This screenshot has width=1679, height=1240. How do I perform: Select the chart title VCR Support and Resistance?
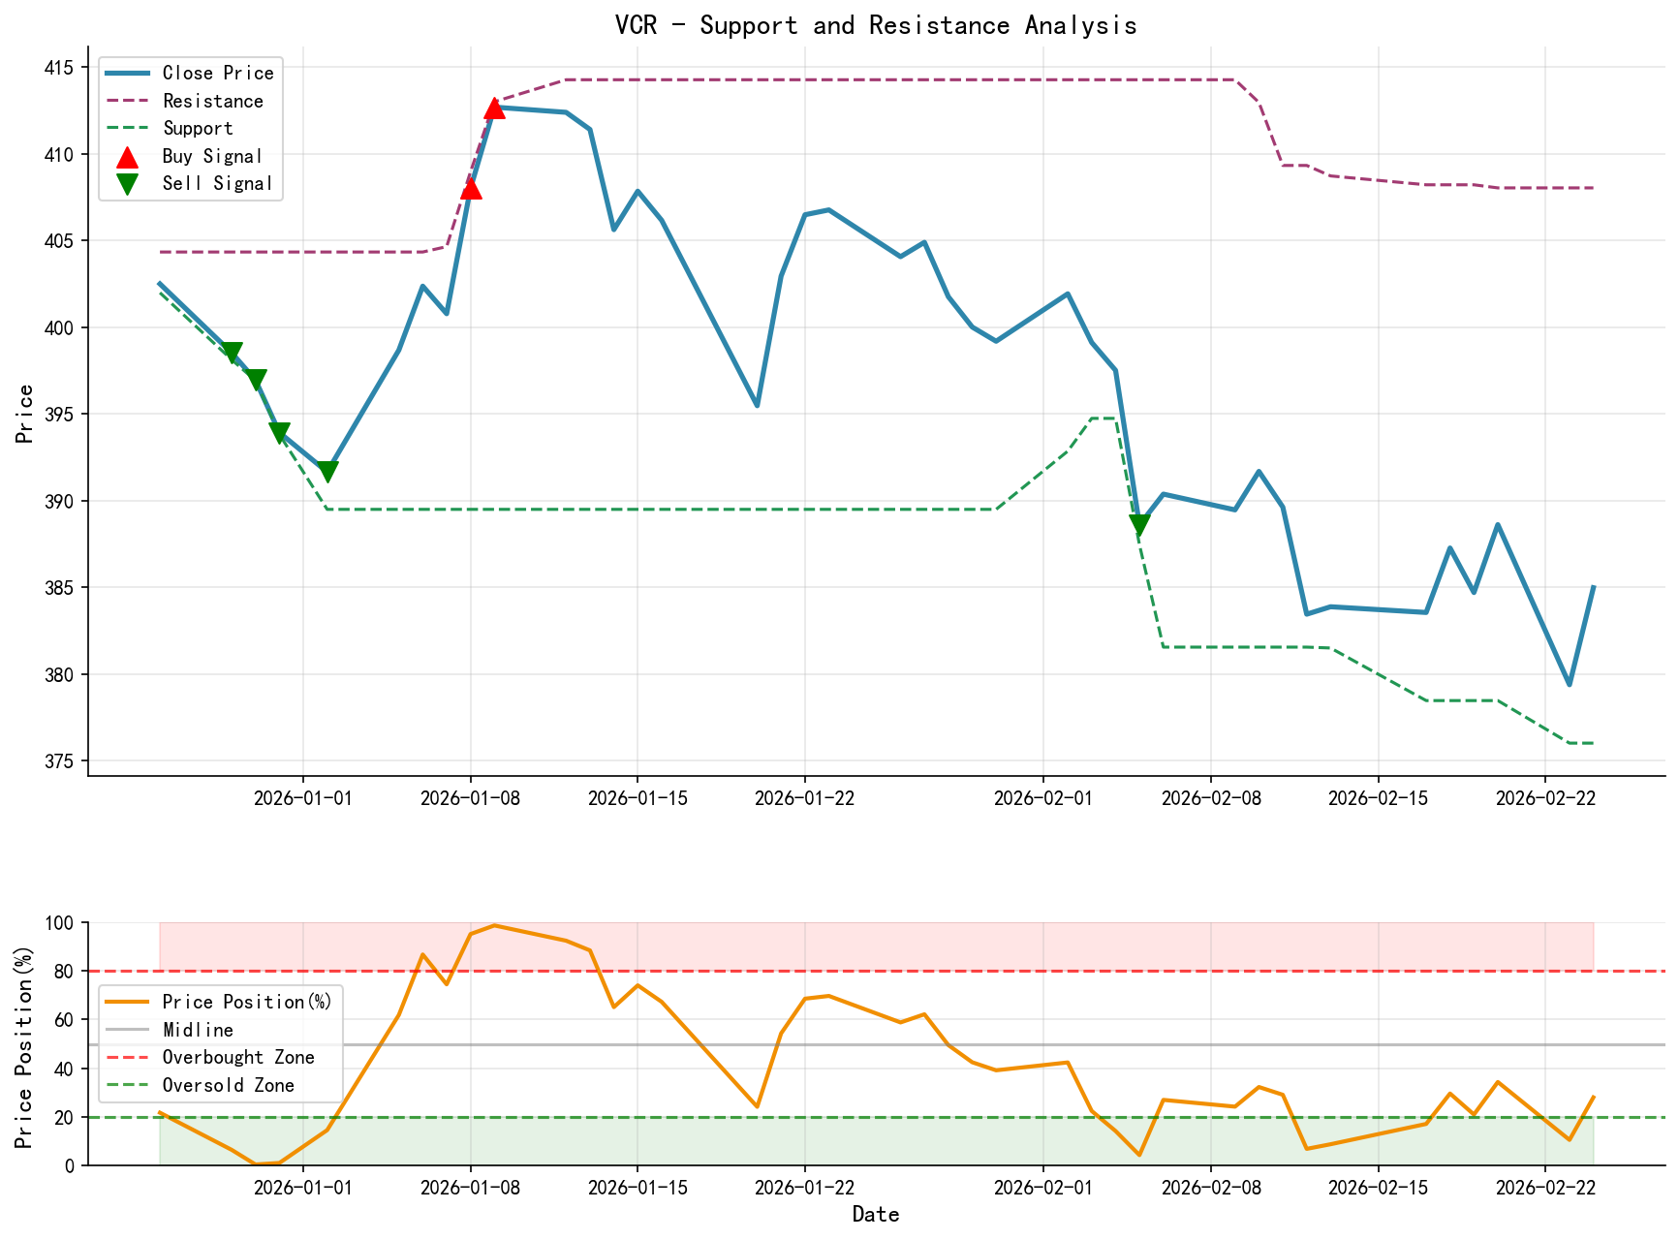click(877, 25)
